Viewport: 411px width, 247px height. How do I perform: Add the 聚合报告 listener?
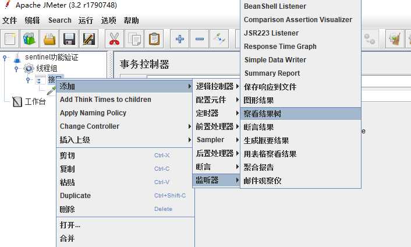(x=300, y=167)
